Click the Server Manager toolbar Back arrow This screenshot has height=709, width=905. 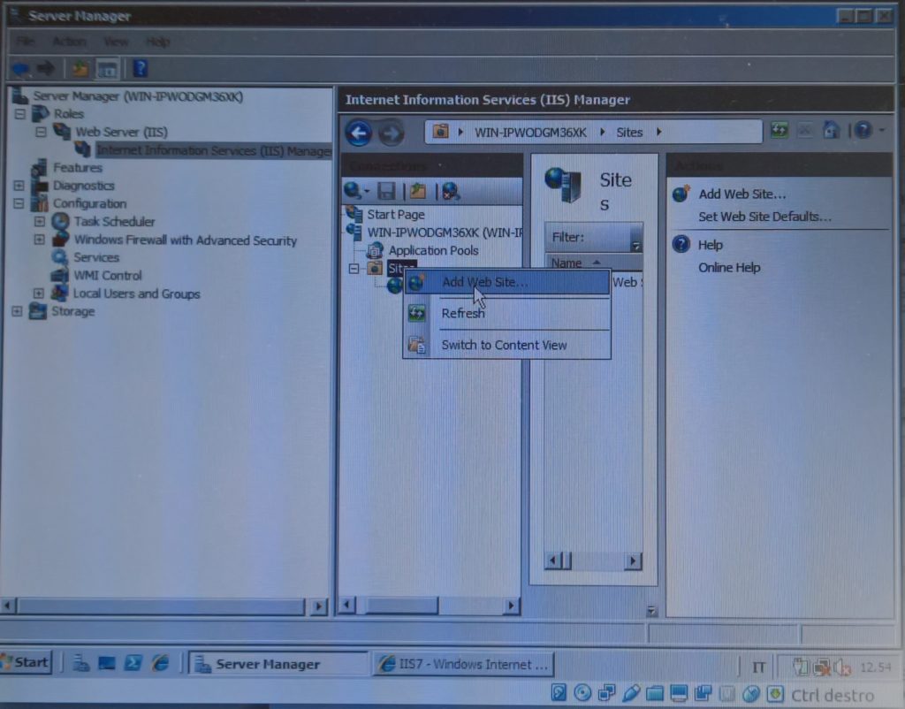tap(21, 69)
